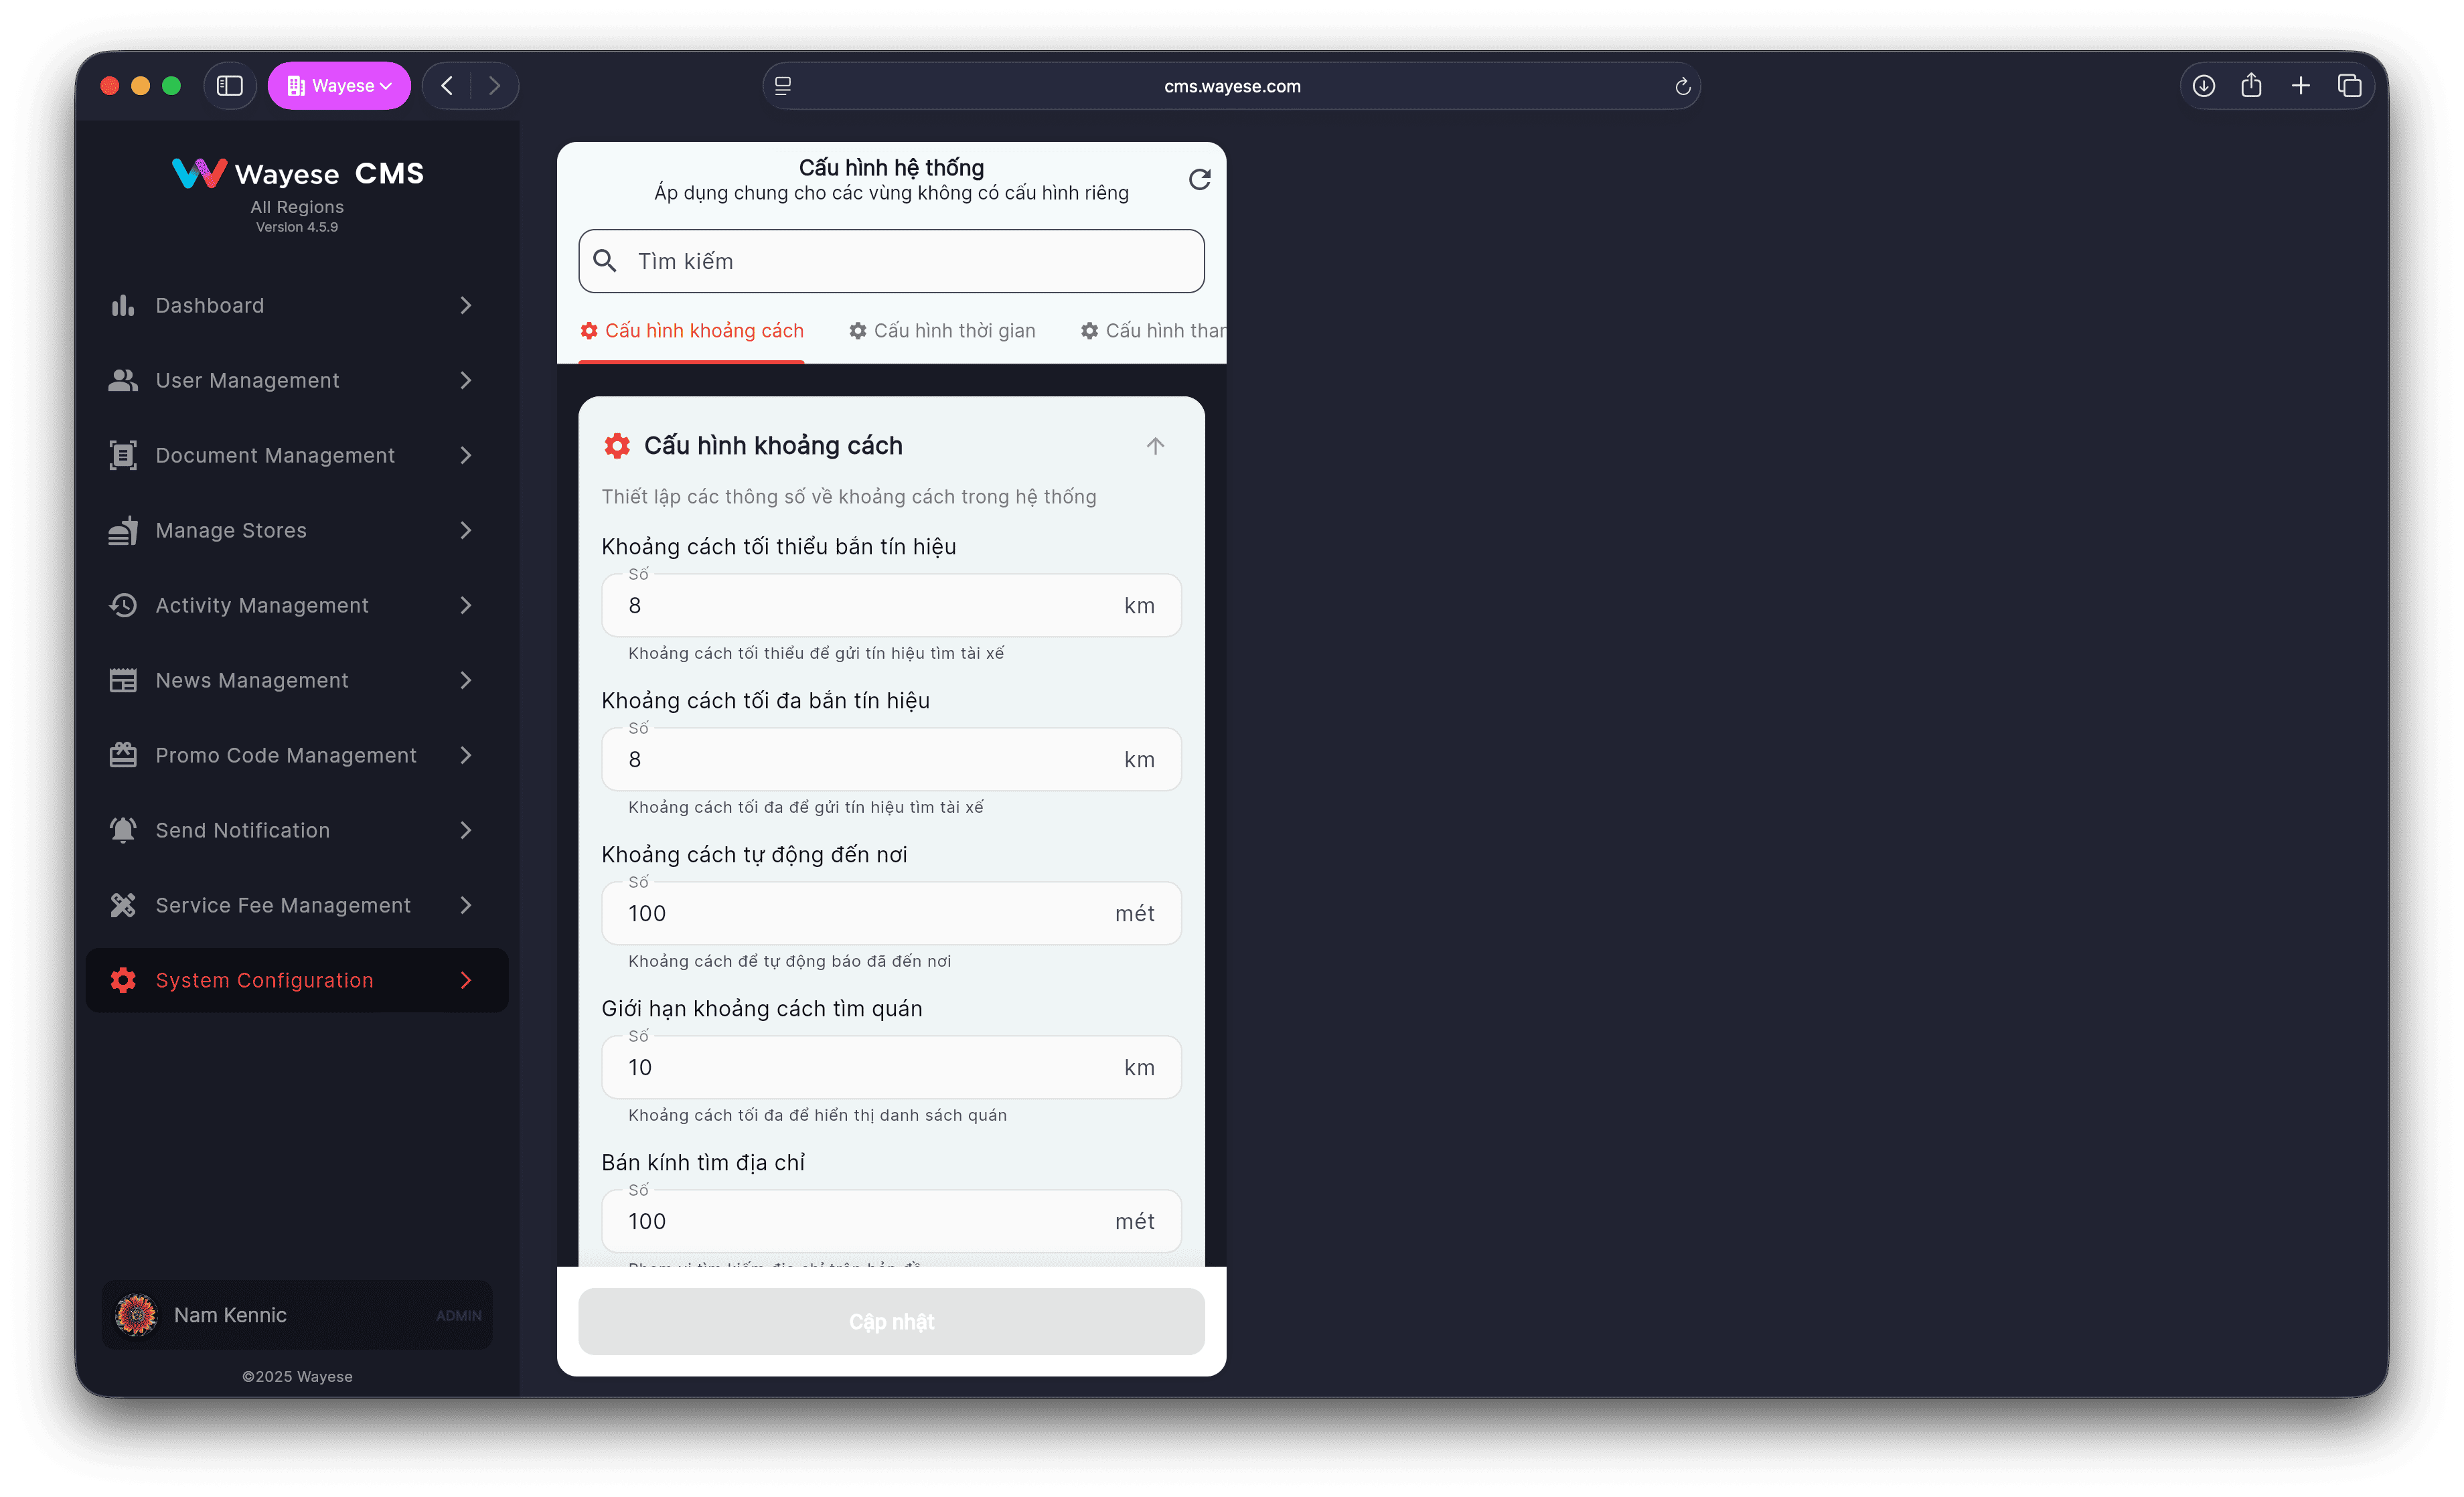Click the News Management icon
Viewport: 2464px width, 1497px height.
pos(123,680)
